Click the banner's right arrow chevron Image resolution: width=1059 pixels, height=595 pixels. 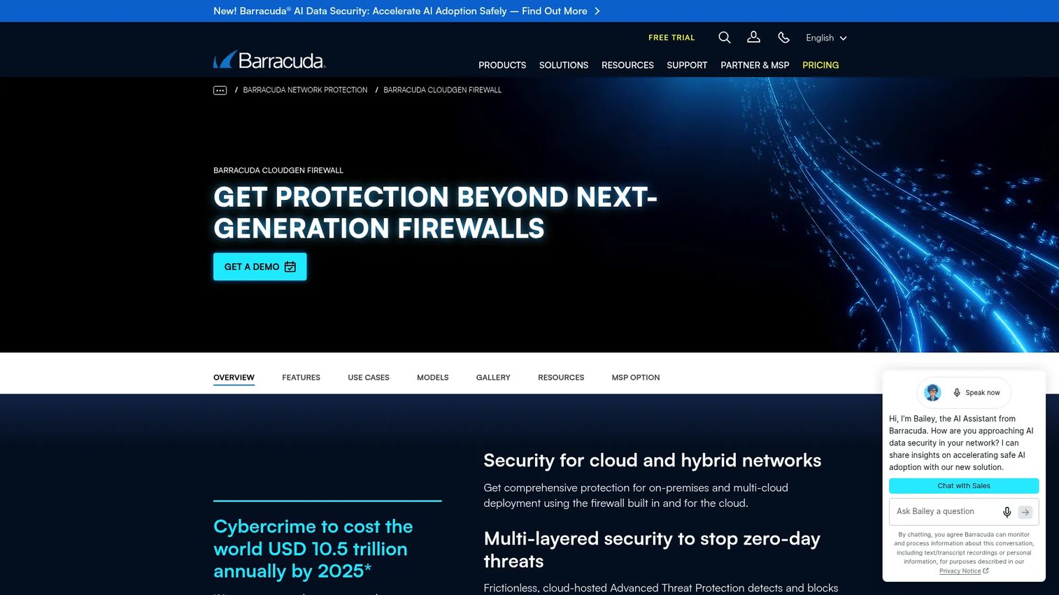pyautogui.click(x=597, y=11)
